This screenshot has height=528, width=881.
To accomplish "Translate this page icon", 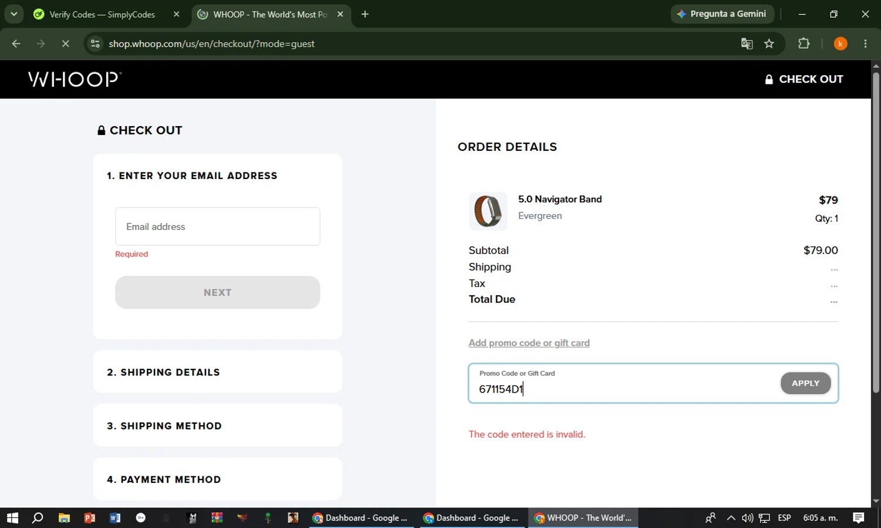I will [x=747, y=43].
